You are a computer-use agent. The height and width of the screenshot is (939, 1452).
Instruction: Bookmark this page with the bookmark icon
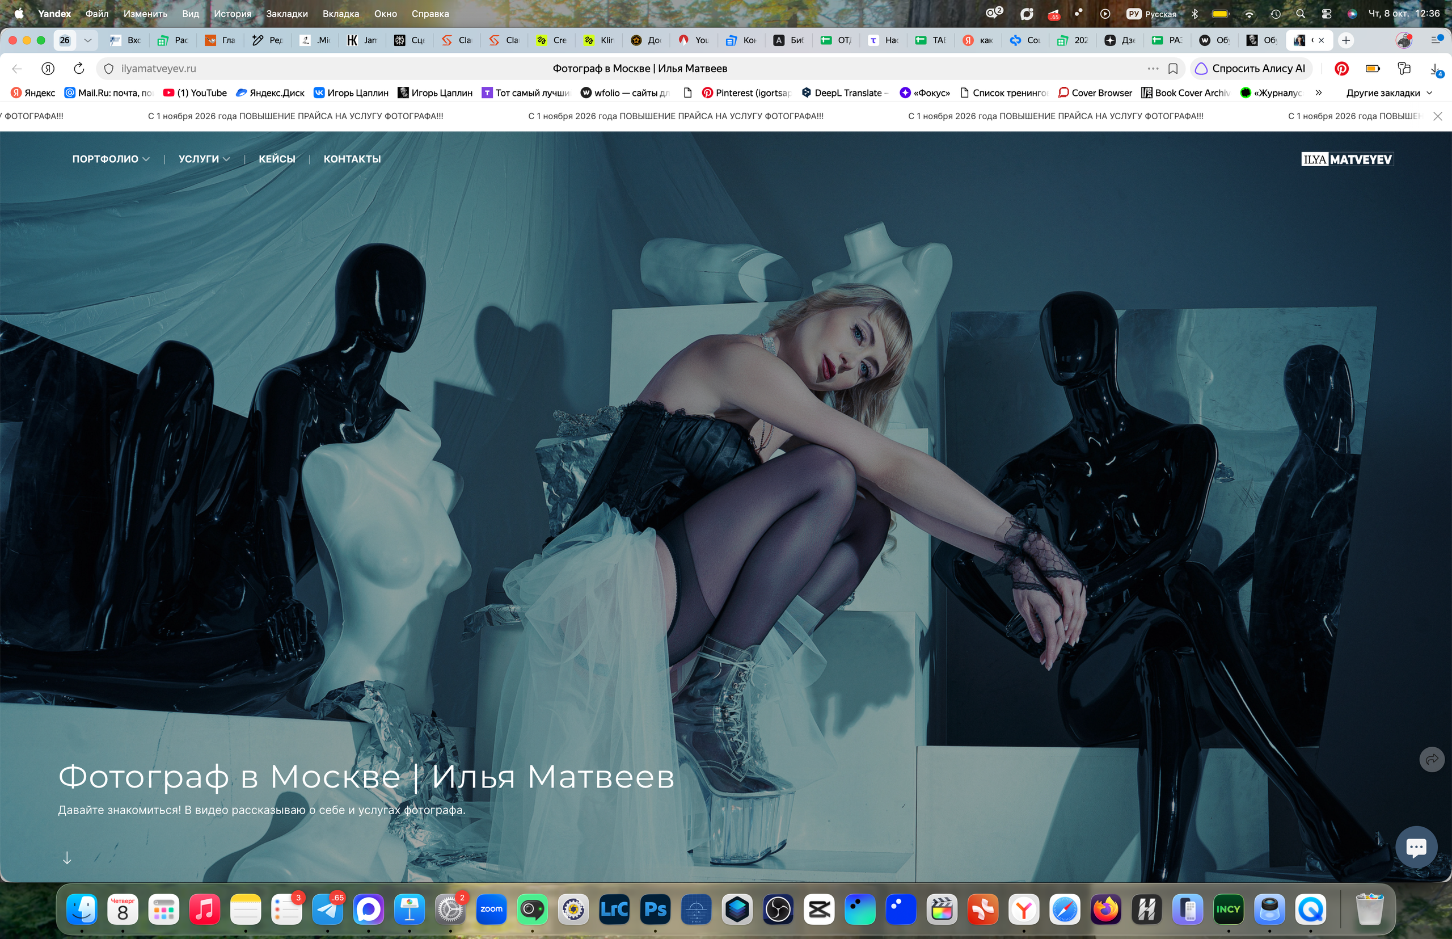1173,68
